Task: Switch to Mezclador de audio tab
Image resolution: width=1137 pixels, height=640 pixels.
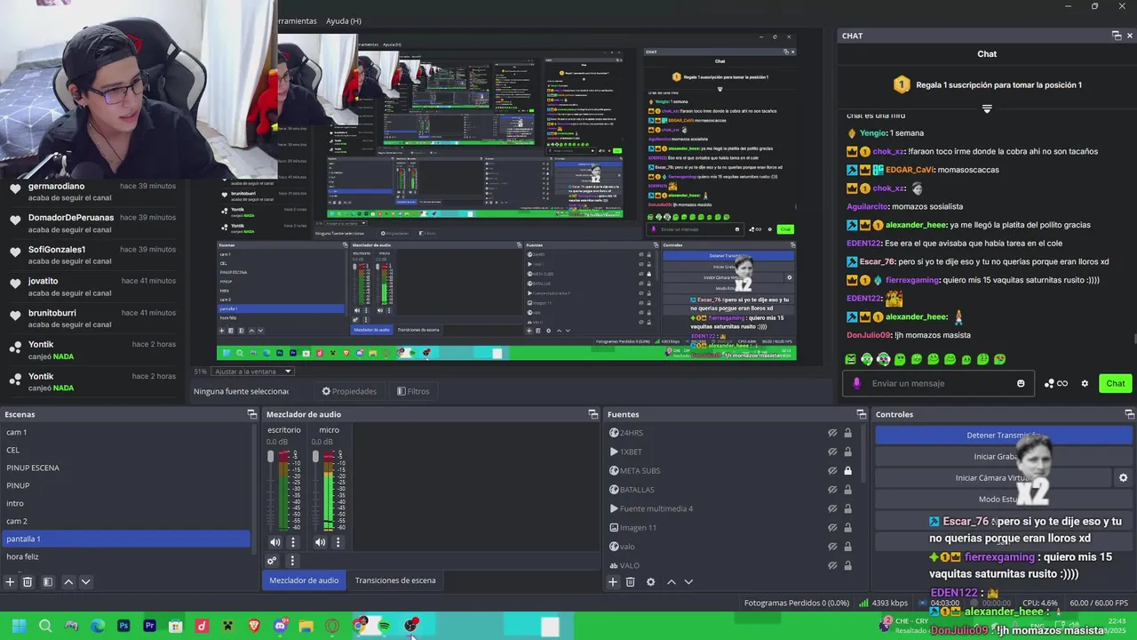Action: click(x=304, y=580)
